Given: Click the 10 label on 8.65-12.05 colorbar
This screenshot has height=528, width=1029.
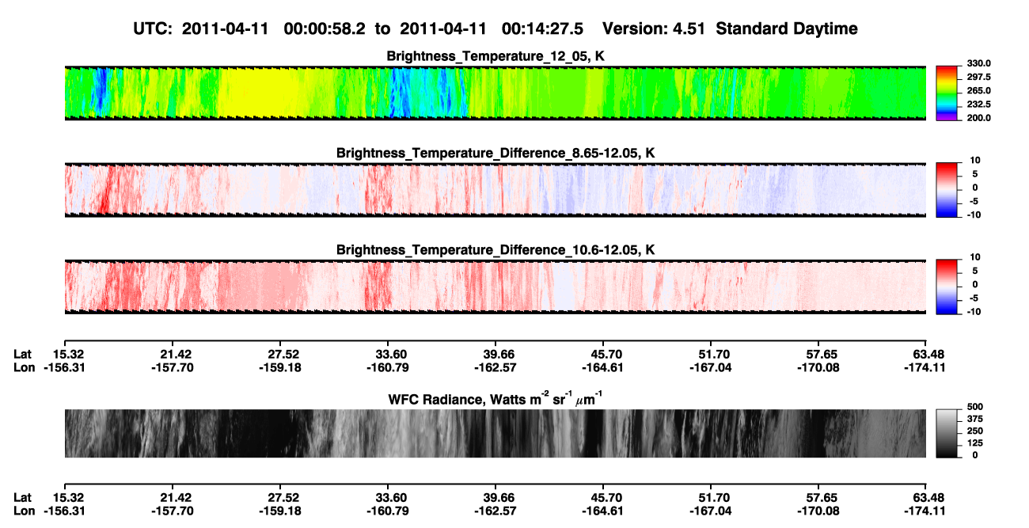Looking at the screenshot, I should (976, 160).
